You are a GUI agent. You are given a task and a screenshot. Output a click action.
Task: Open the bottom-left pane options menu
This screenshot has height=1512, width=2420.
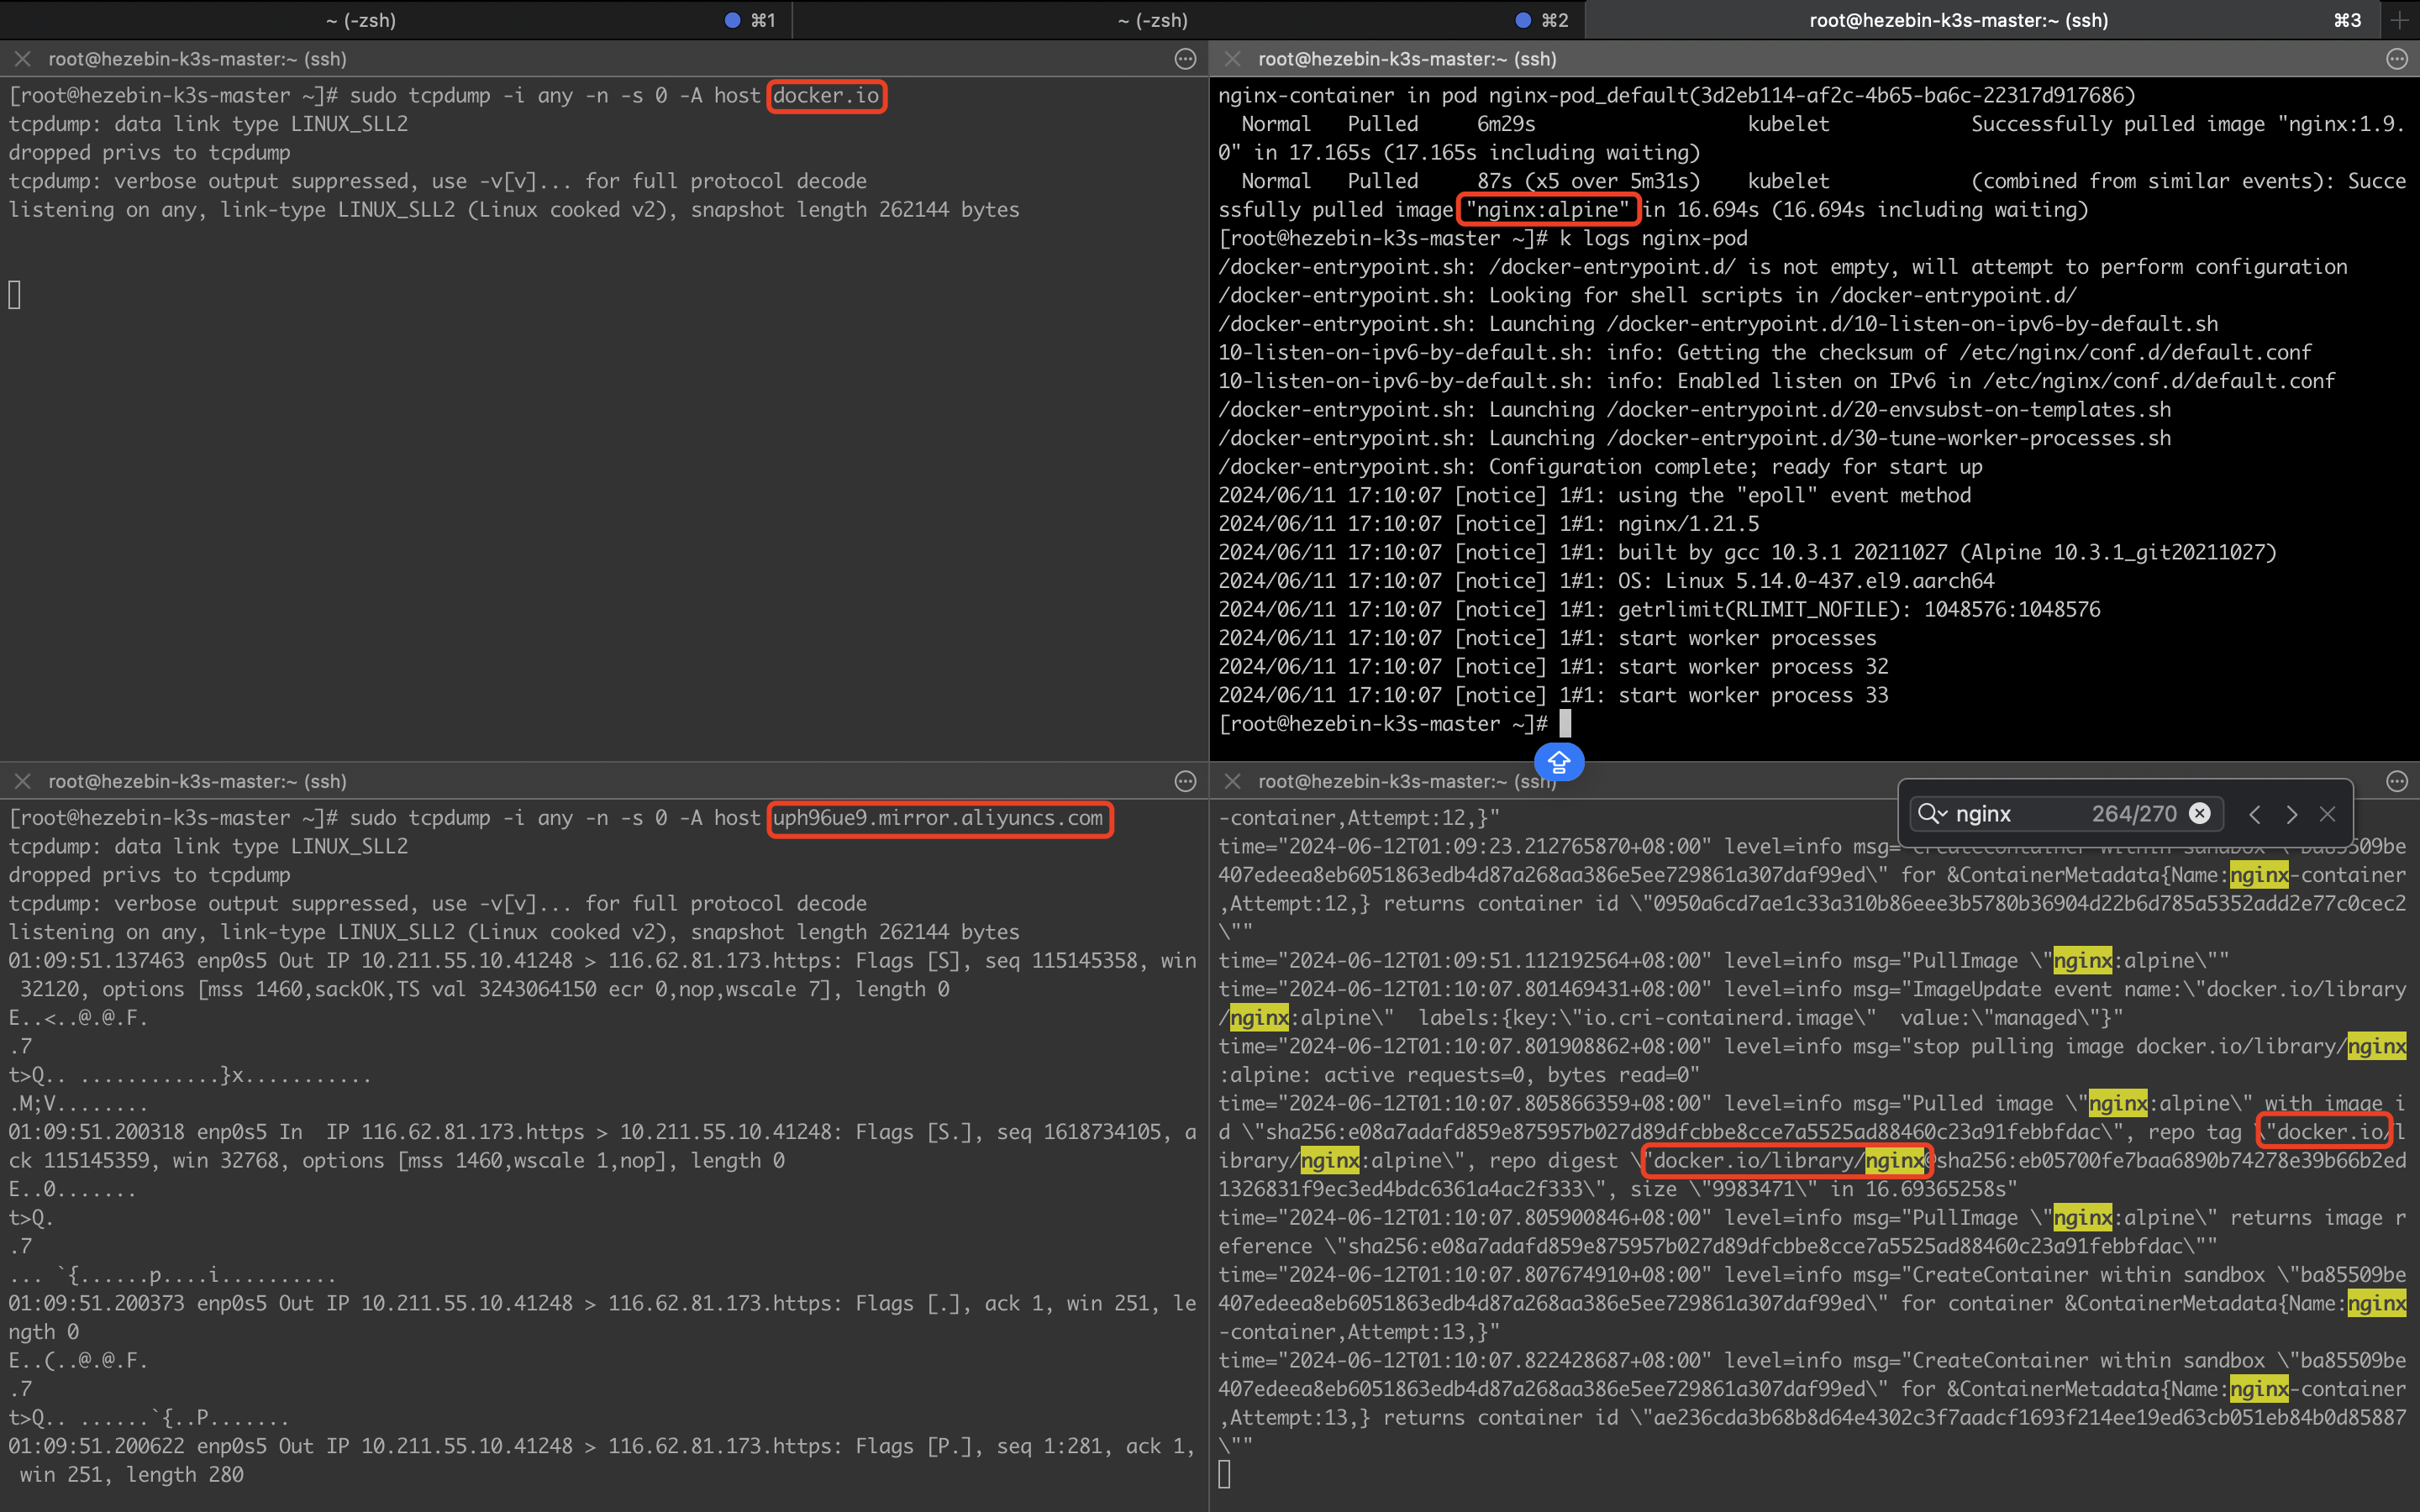[1185, 781]
